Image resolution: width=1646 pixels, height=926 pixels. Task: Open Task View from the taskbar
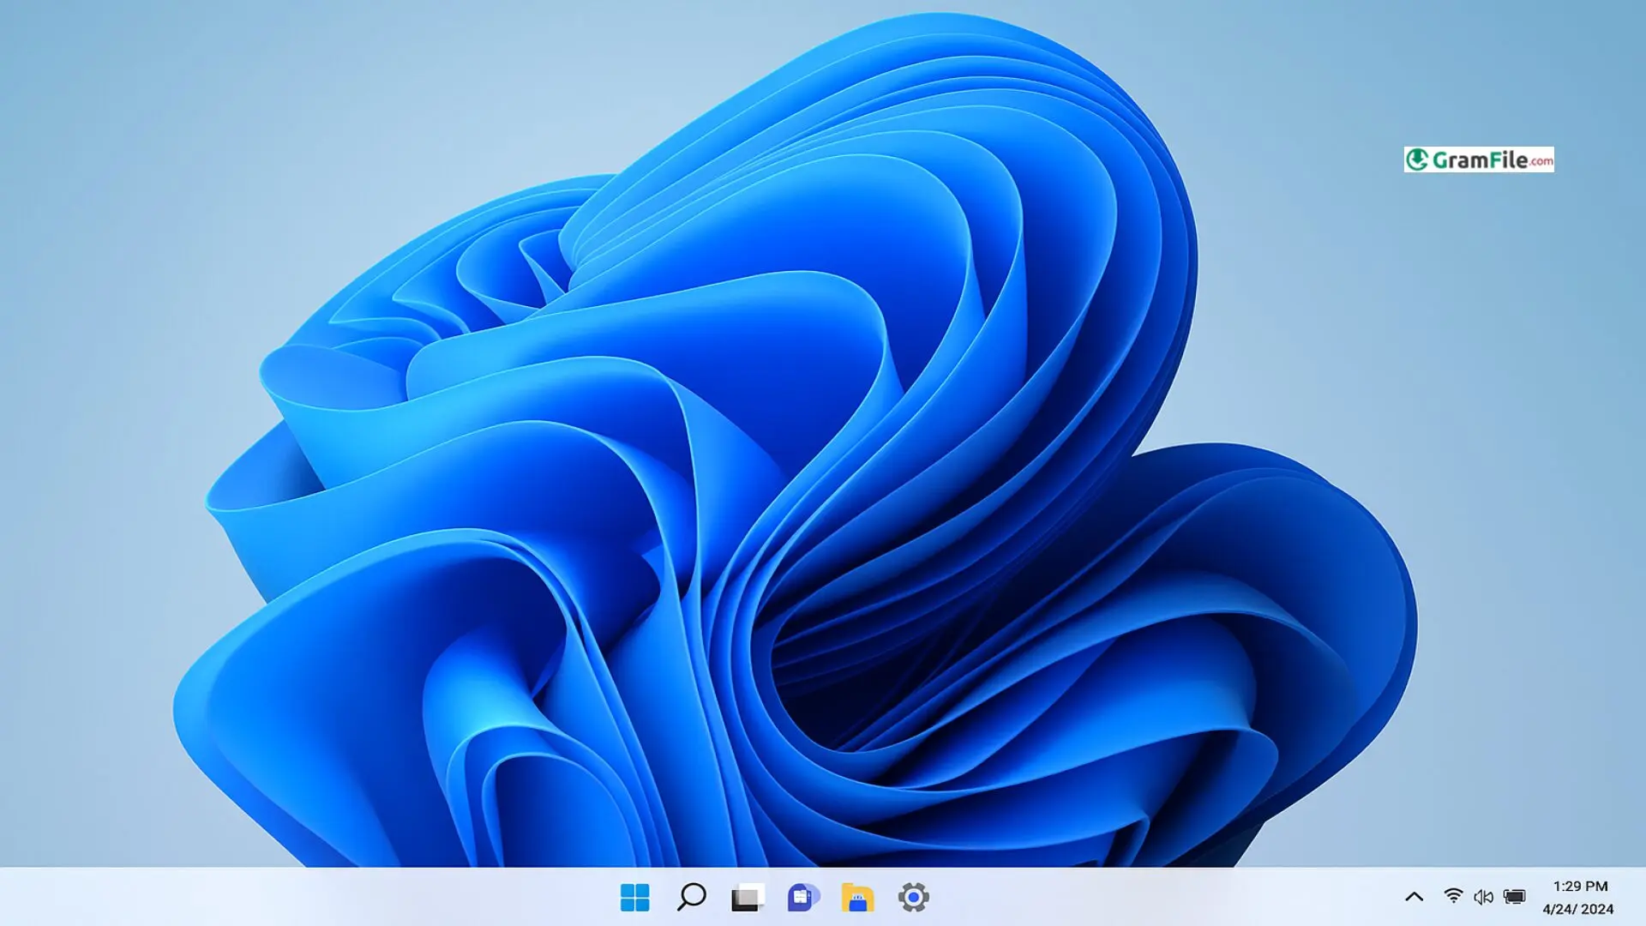tap(747, 898)
